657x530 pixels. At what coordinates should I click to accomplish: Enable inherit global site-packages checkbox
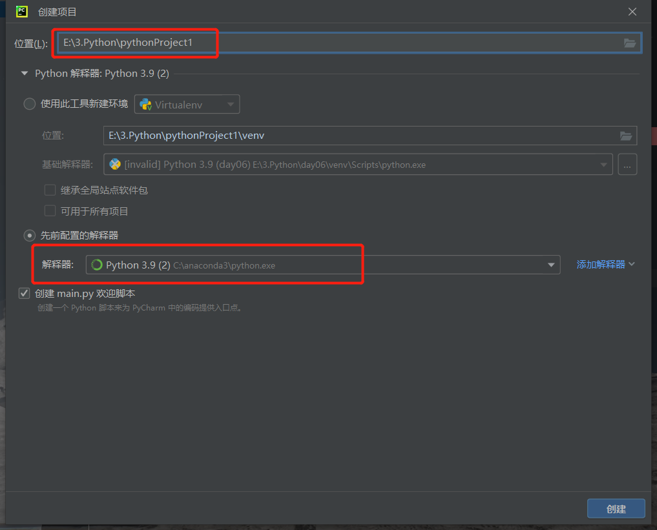click(50, 190)
